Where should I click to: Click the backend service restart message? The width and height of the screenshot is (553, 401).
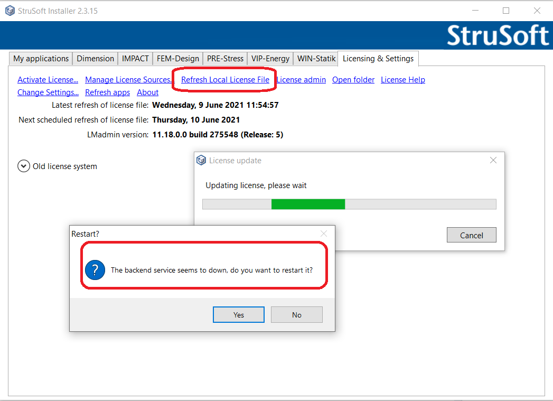[x=212, y=270]
